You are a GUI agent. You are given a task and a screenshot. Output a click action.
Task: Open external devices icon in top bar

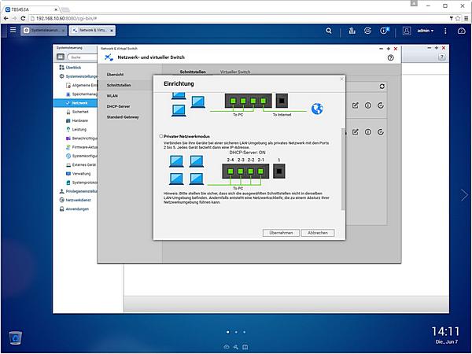click(x=367, y=31)
